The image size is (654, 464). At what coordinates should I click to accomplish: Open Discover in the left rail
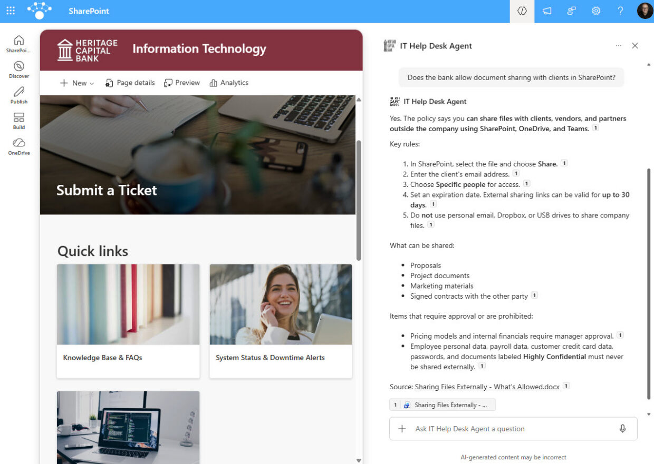point(18,70)
